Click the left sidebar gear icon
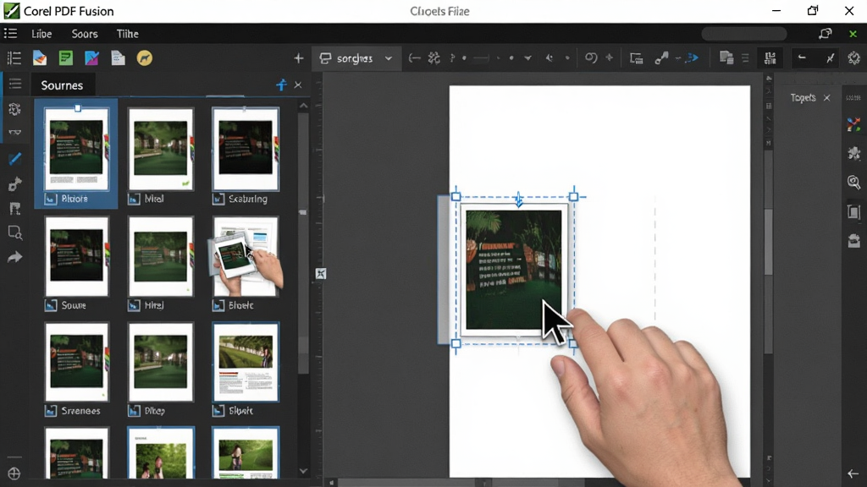Screen dimensions: 867x487 point(15,109)
